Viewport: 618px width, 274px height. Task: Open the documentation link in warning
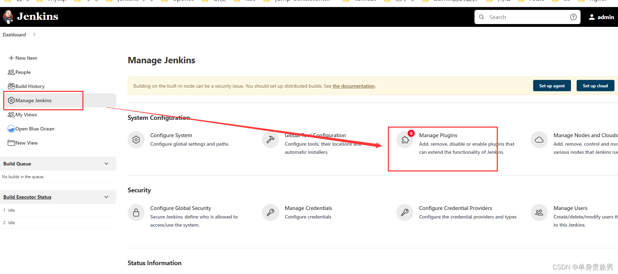click(354, 86)
